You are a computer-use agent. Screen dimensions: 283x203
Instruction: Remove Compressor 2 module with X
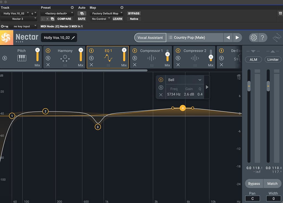tap(178, 65)
